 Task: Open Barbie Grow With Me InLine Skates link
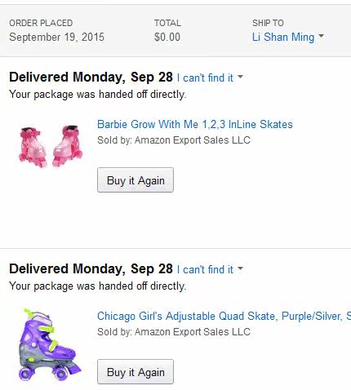coord(195,124)
